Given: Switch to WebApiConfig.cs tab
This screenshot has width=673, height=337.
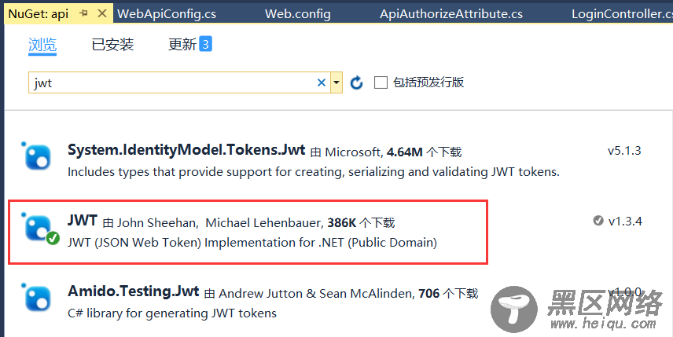Looking at the screenshot, I should [167, 13].
